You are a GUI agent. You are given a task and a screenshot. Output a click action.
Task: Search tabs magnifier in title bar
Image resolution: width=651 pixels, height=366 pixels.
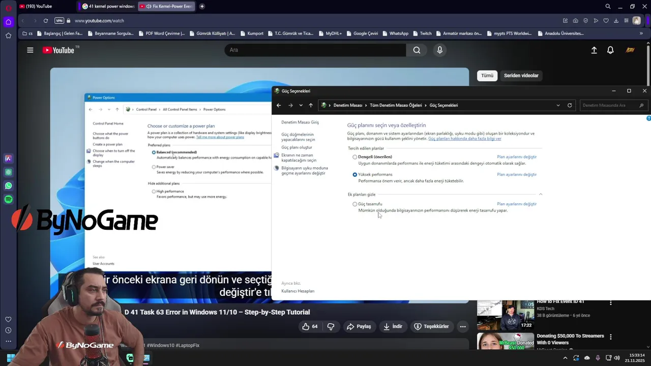pos(608,7)
